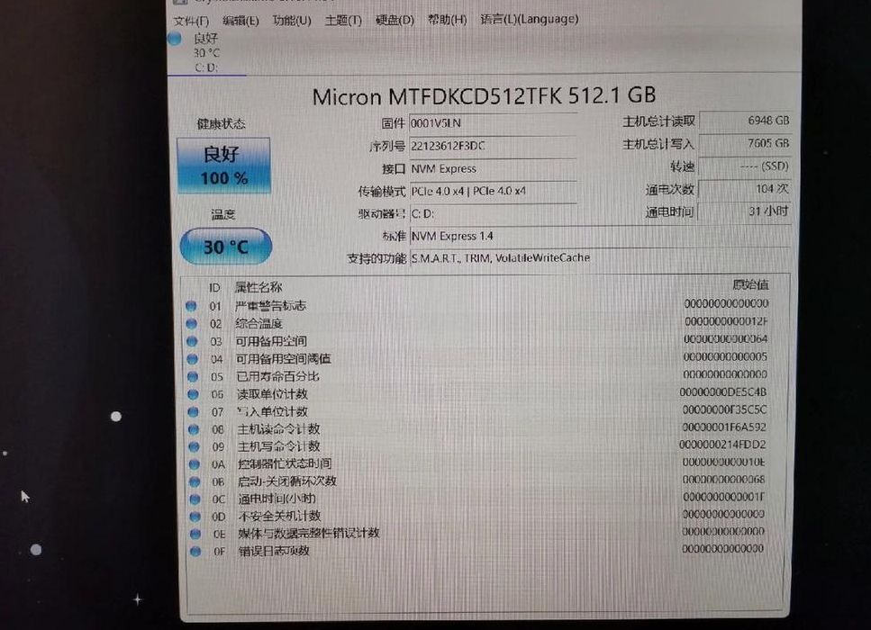Click the 良好 100 % health status button
The image size is (871, 630).
pos(223,166)
